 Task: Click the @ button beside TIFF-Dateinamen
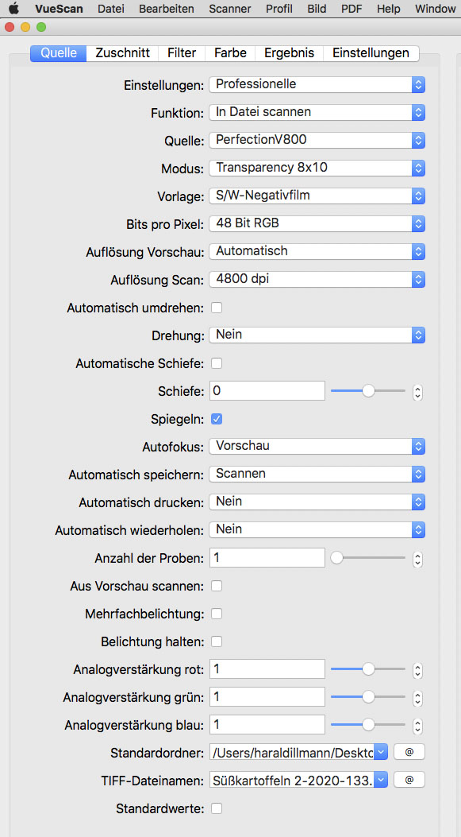409,780
